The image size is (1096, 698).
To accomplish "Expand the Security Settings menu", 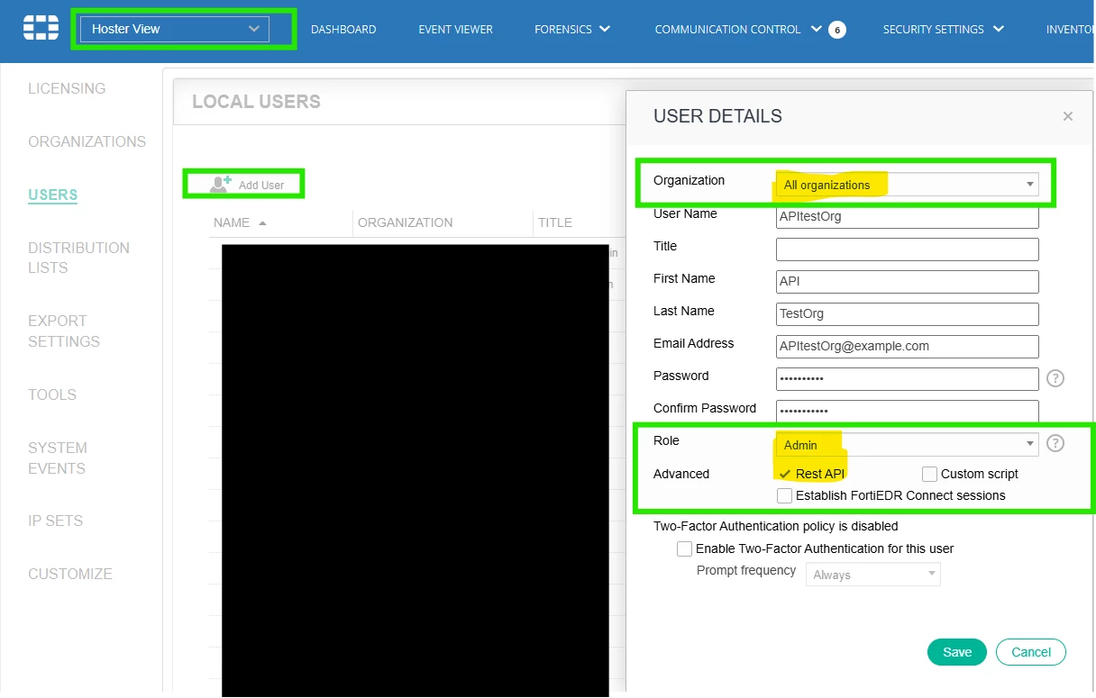I will click(944, 30).
